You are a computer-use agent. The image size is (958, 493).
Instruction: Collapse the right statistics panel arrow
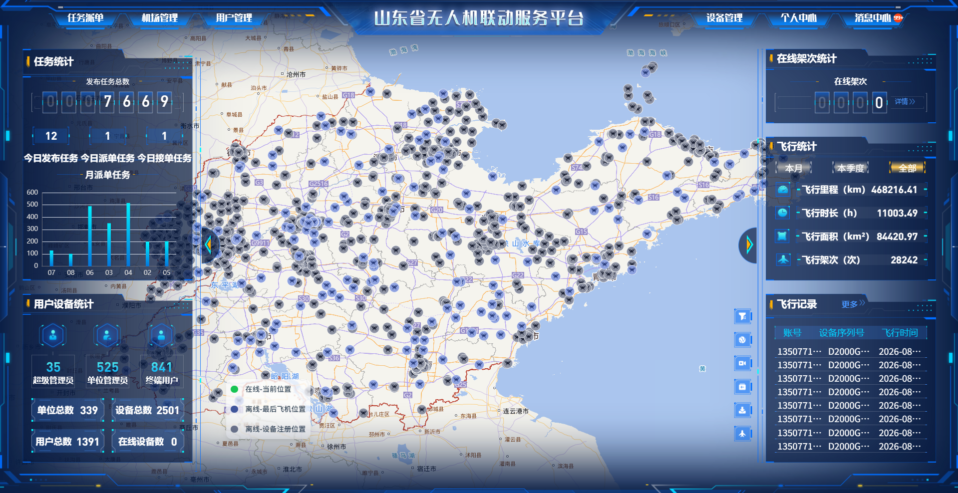coord(749,245)
